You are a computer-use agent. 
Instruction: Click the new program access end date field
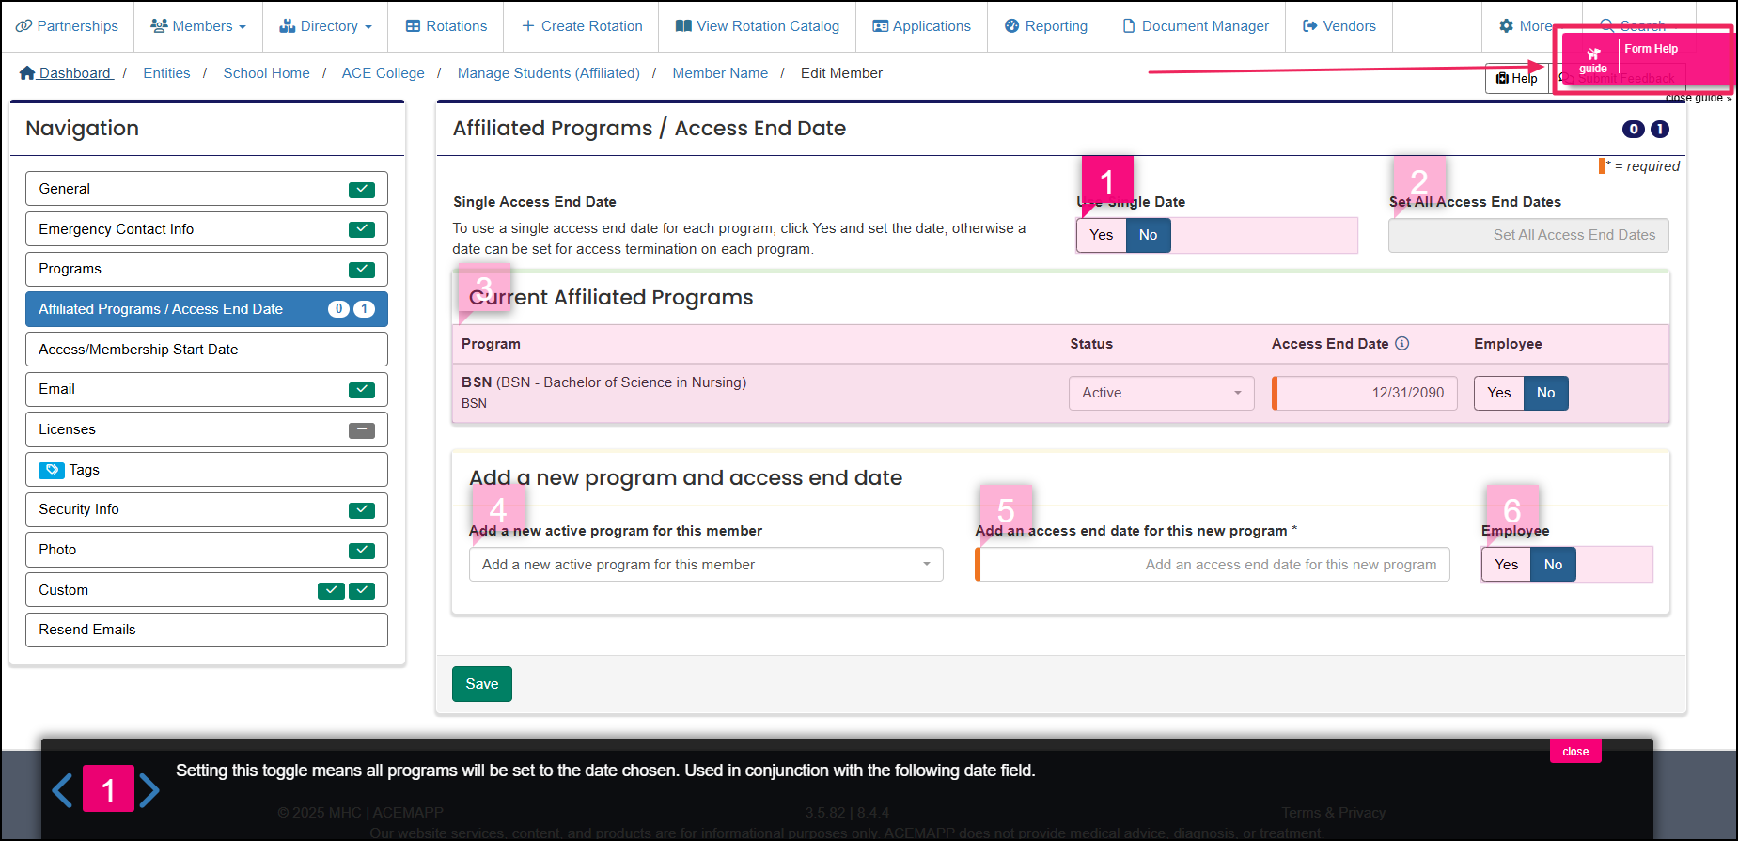[x=1213, y=565]
